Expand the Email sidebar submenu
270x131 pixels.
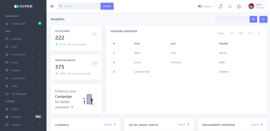[23, 62]
